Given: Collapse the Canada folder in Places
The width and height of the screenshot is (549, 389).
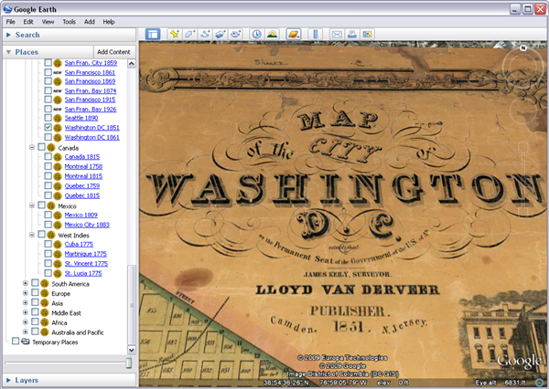Looking at the screenshot, I should [x=31, y=147].
